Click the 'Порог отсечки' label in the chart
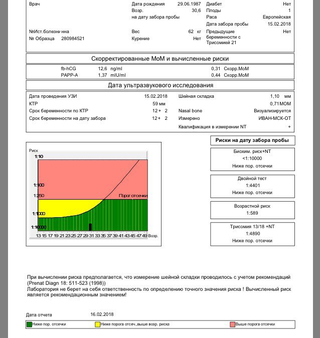The image size is (320, 338). pos(133,196)
